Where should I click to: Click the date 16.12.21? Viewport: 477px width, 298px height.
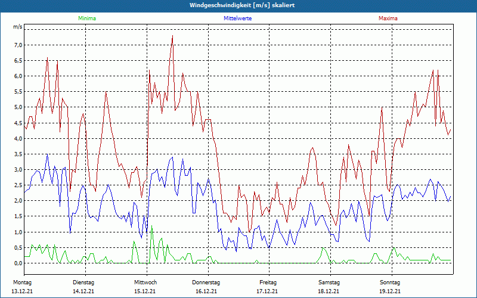point(206,291)
